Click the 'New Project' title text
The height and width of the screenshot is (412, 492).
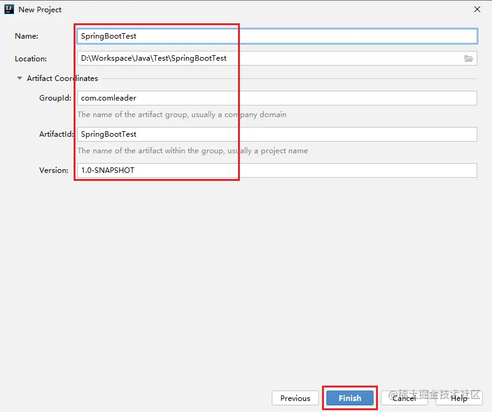tap(40, 10)
